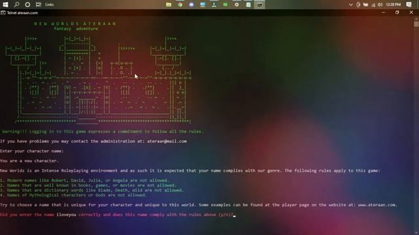Open the volume speaker icon

pos(380,5)
